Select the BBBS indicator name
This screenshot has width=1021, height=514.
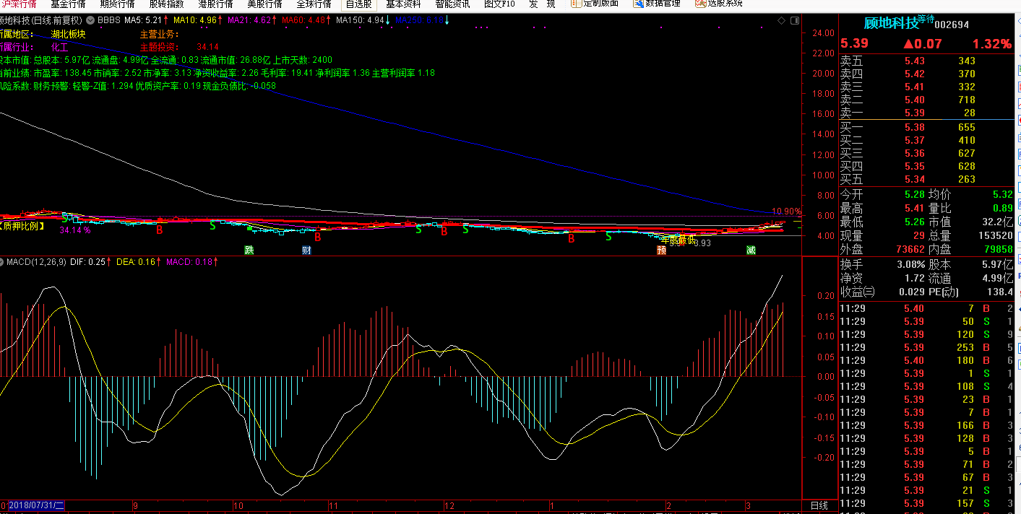click(x=108, y=20)
